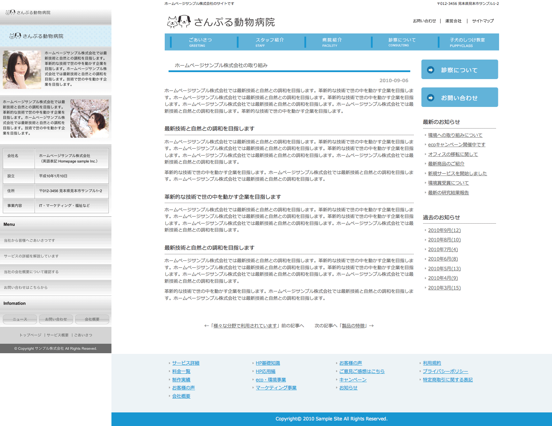Go to 病院紹介 FACILITY nav item
The height and width of the screenshot is (426, 552).
[332, 42]
